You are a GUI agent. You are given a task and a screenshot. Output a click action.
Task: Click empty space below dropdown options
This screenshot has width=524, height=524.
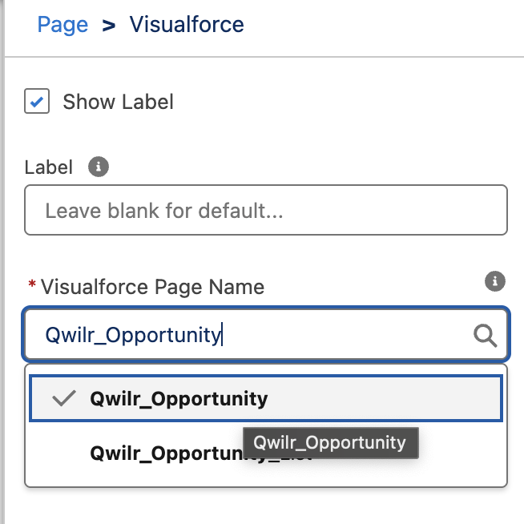[x=266, y=506]
